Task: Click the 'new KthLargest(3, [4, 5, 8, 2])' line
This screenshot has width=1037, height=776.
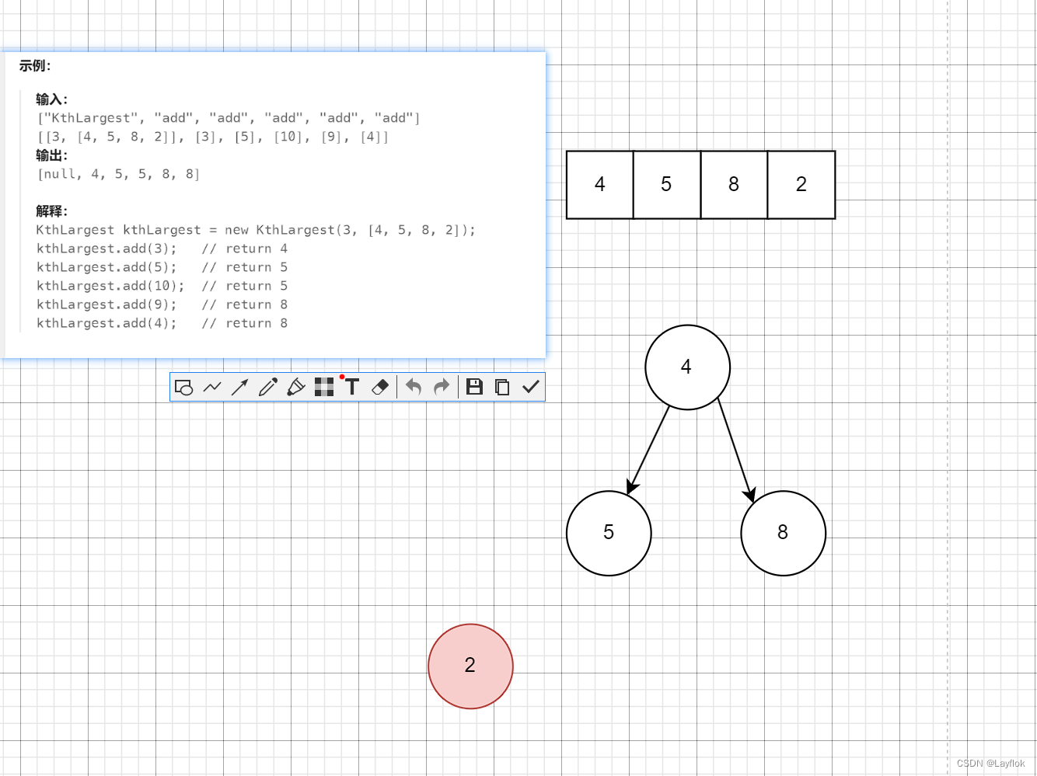Action: coord(256,230)
